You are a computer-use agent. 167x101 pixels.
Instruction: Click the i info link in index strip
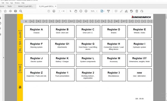click(x=26, y=21)
